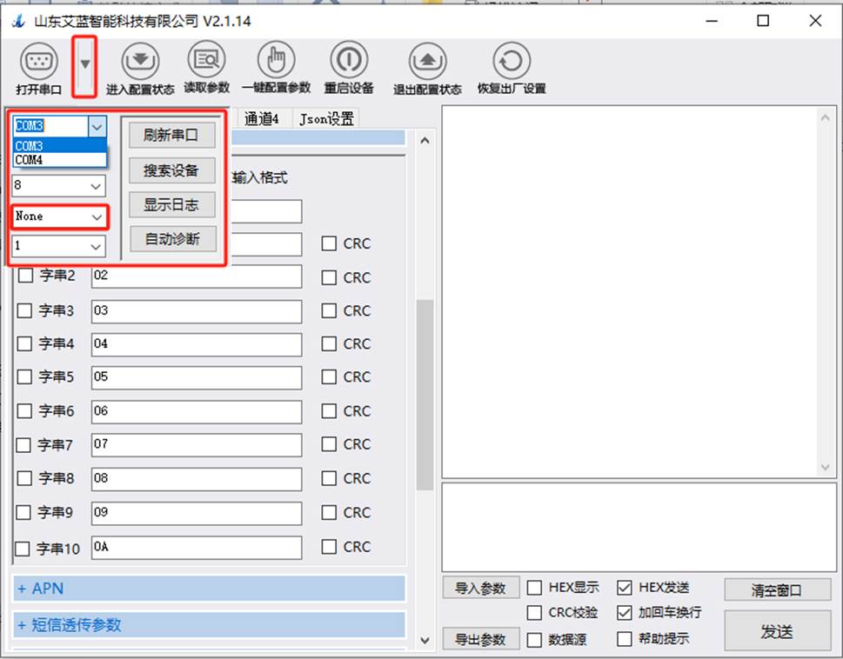Click the 刷新串口 button

click(x=171, y=136)
